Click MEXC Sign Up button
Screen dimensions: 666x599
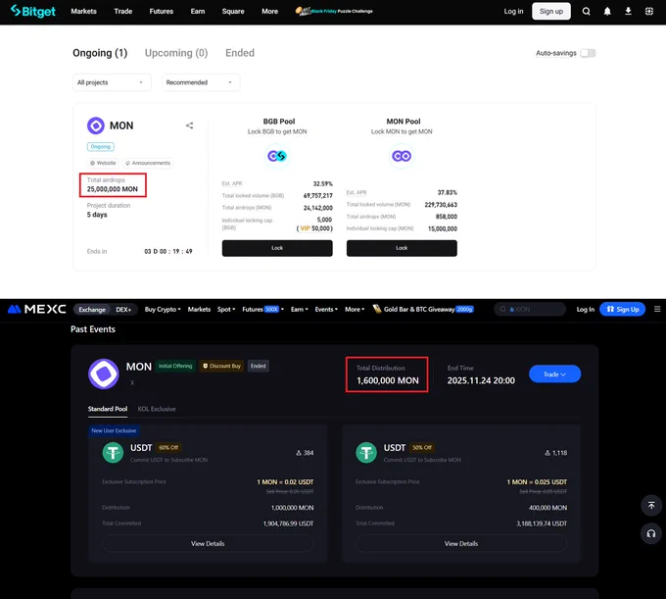(622, 309)
